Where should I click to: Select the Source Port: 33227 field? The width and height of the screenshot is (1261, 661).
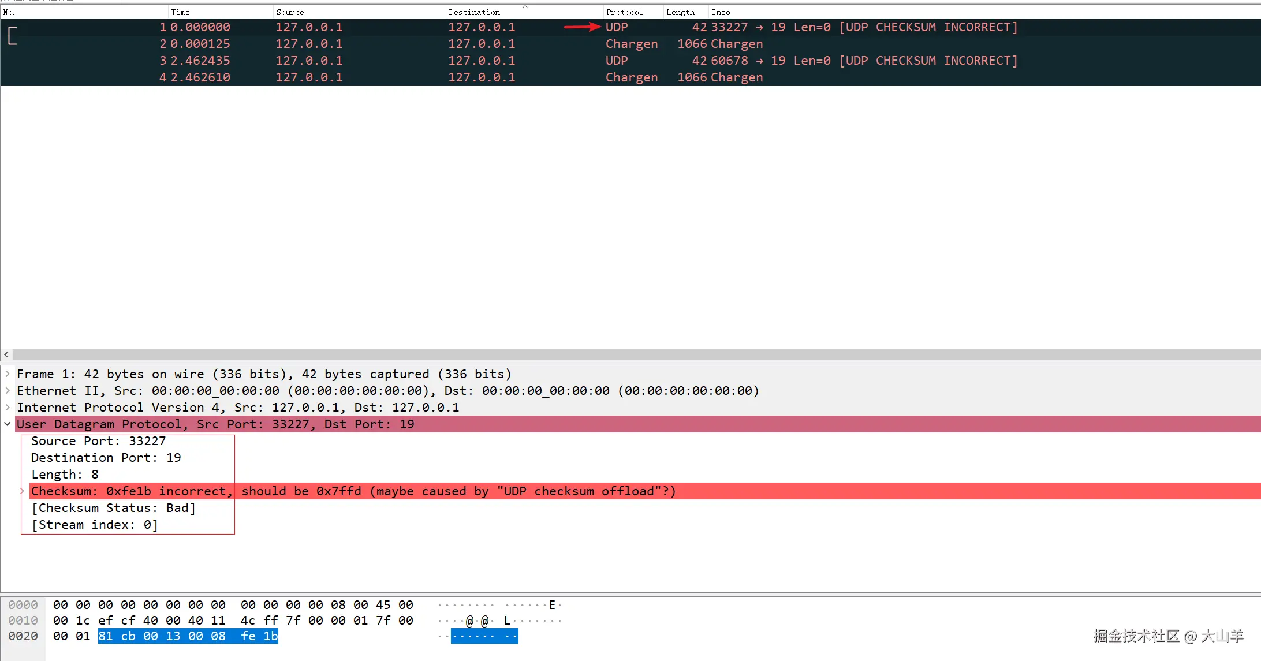[98, 441]
